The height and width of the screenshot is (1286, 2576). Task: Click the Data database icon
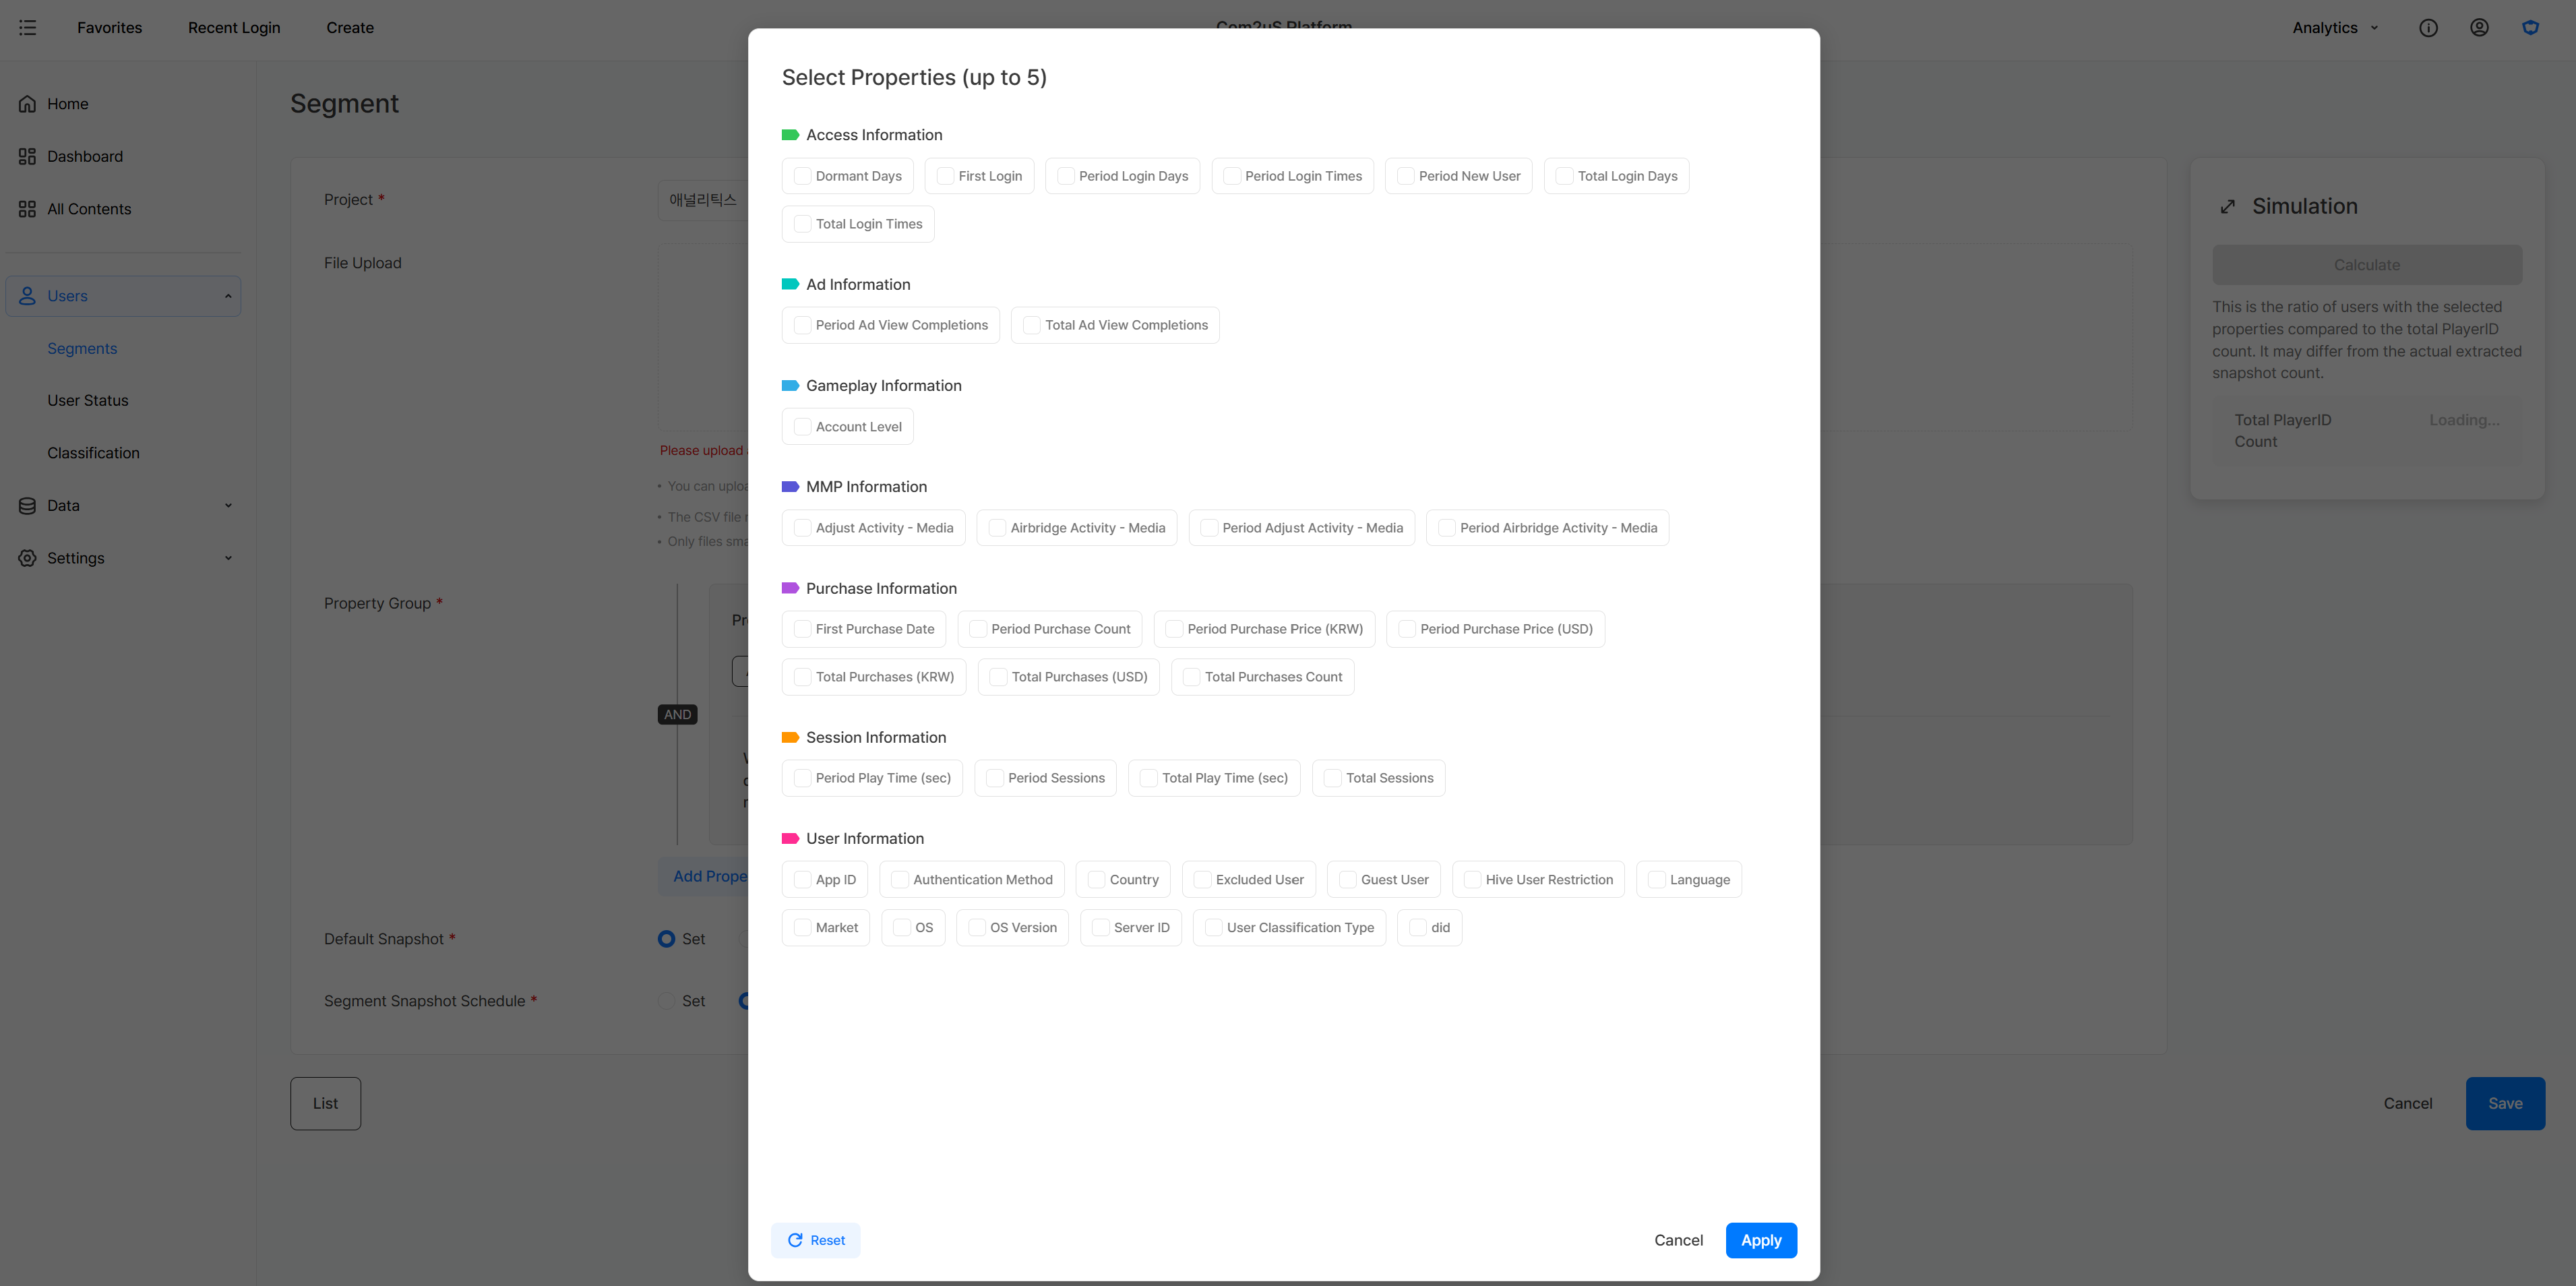(x=27, y=506)
